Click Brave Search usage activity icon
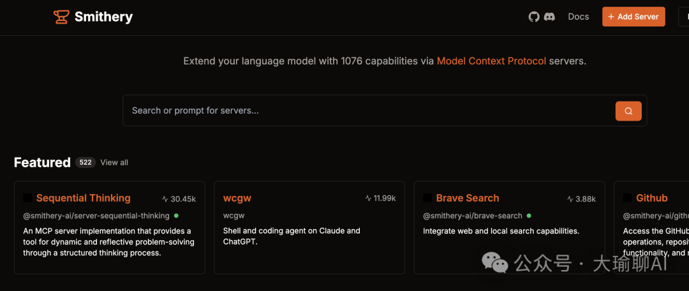Image resolution: width=689 pixels, height=291 pixels. click(570, 198)
